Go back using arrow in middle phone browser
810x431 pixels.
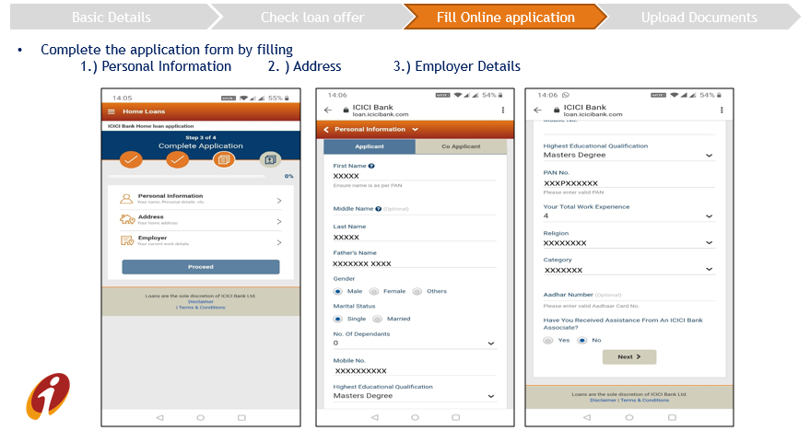(328, 110)
